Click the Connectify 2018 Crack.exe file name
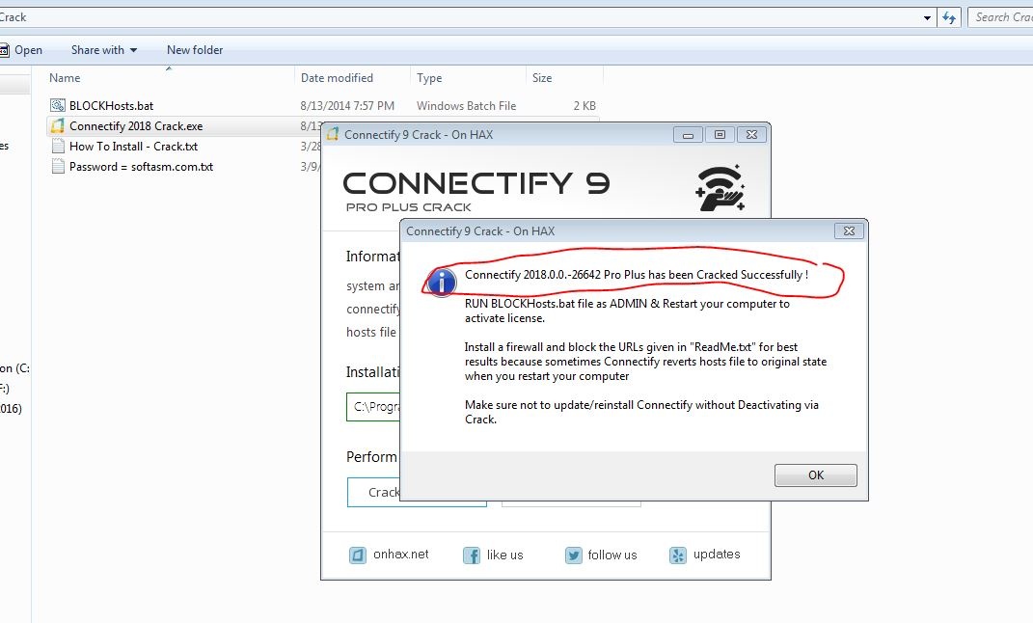 [136, 125]
